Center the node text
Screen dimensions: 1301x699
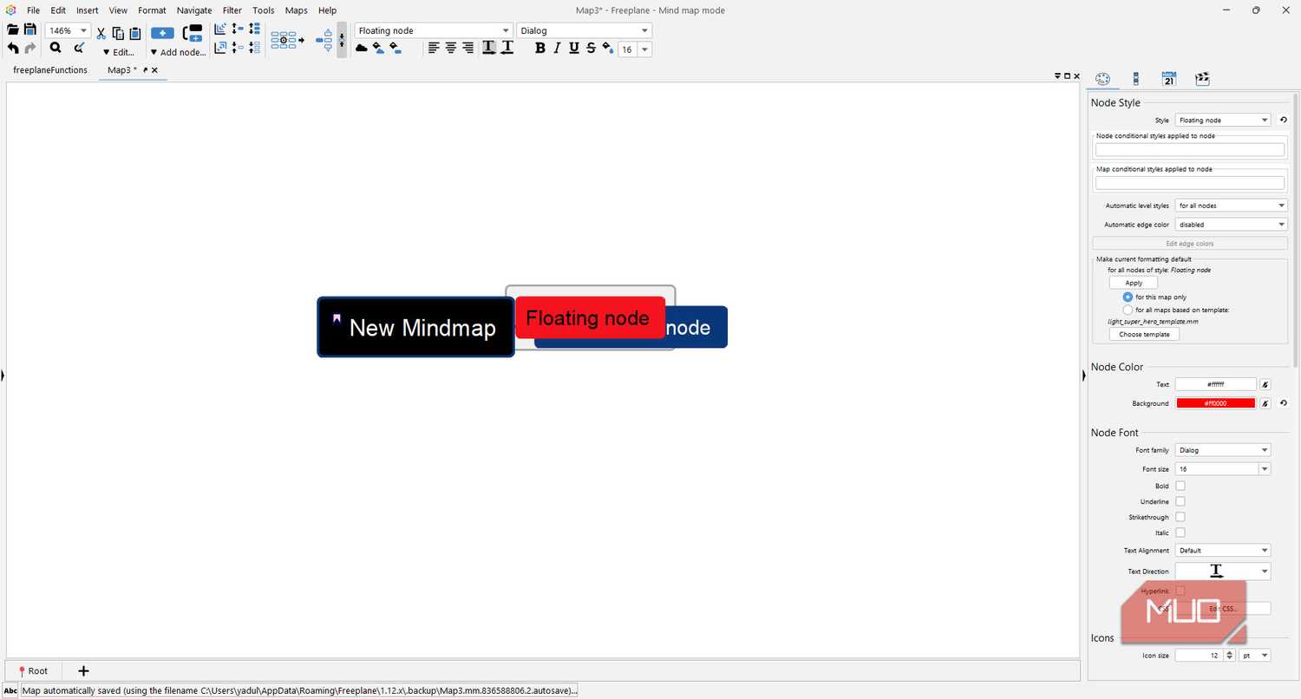point(451,48)
